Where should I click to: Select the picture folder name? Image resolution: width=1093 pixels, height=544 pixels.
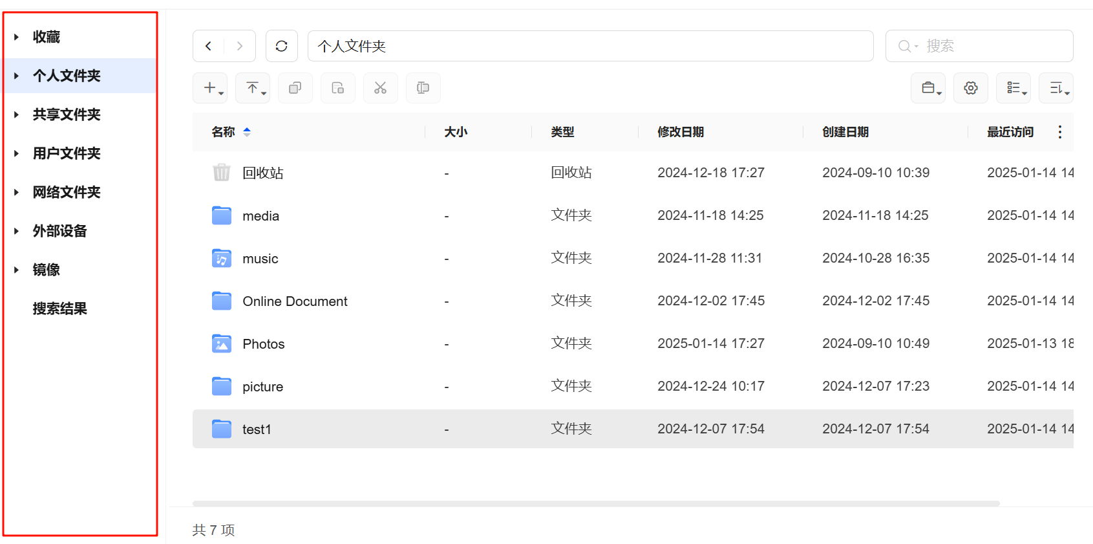click(x=263, y=387)
